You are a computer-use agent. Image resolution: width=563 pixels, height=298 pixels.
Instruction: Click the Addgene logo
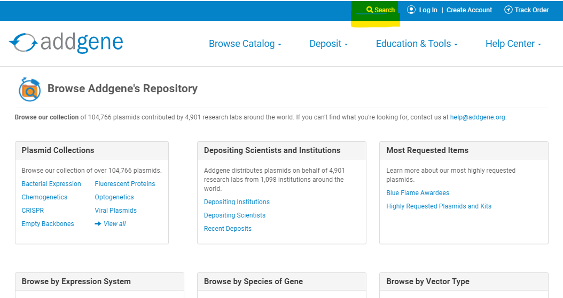click(66, 43)
